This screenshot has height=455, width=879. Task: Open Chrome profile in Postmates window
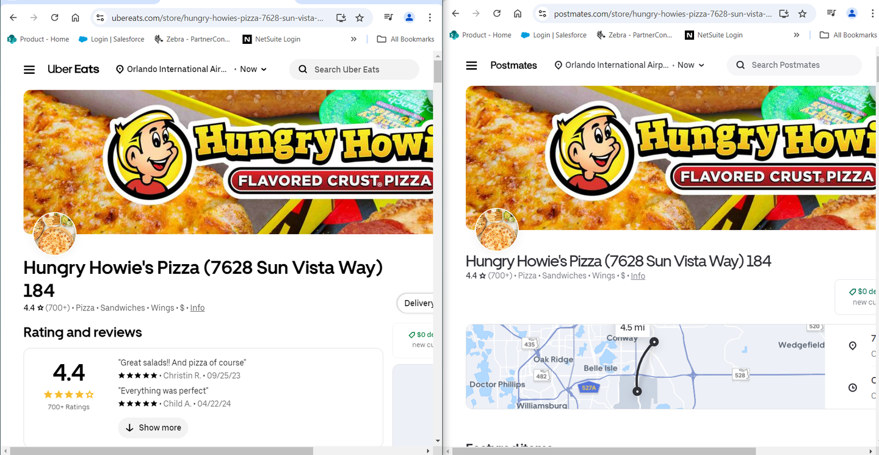(852, 13)
